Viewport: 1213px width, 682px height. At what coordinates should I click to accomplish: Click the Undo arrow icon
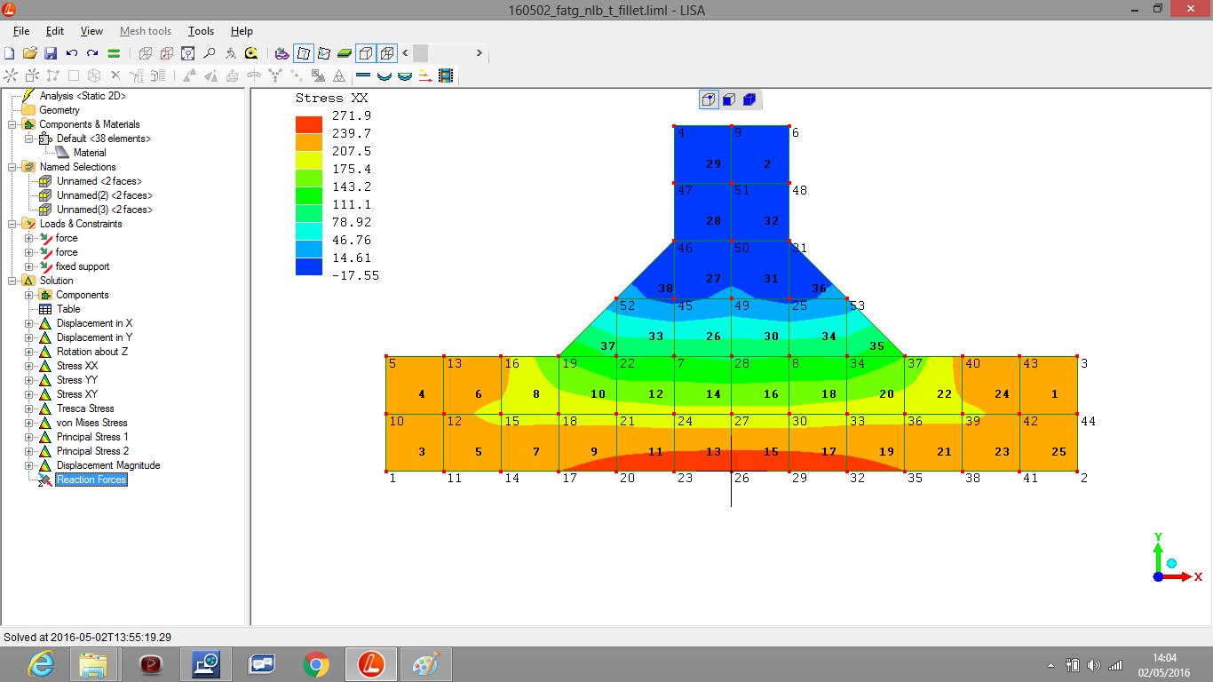tap(72, 53)
